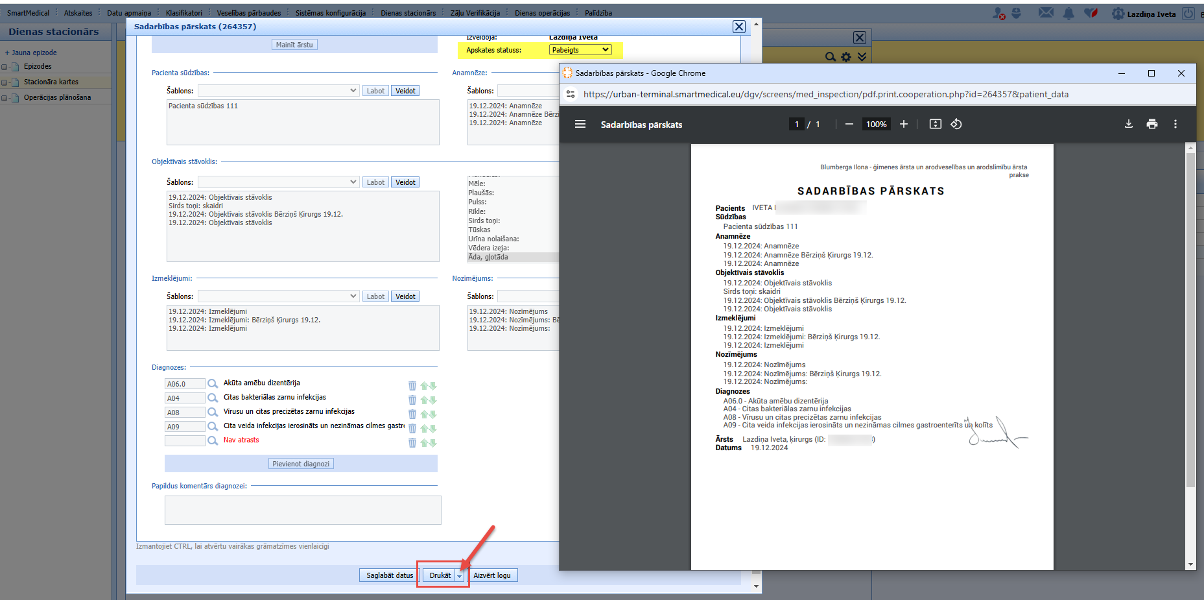This screenshot has height=600, width=1204.
Task: Expand the Stacionāra kartes tree item
Action: coord(5,82)
